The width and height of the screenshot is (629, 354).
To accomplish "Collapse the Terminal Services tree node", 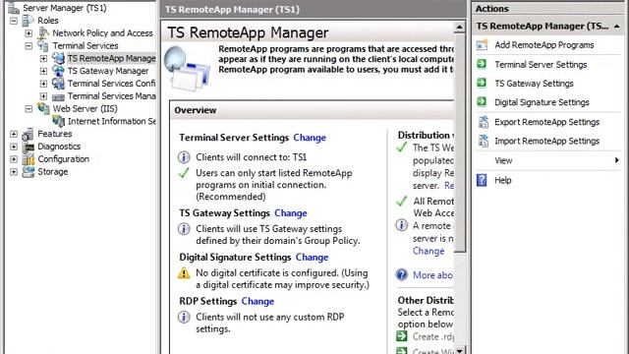I will [x=29, y=46].
